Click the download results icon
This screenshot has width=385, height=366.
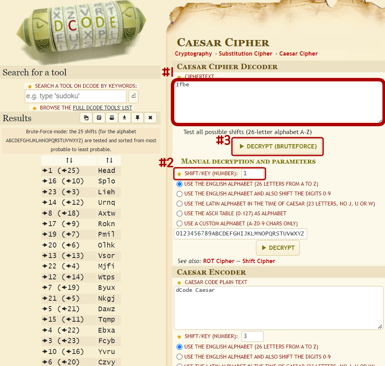tap(124, 118)
